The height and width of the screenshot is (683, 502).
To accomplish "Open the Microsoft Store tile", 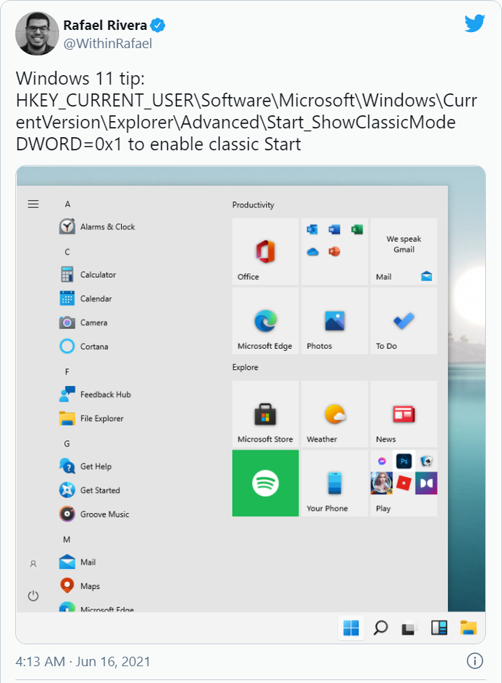I will click(x=266, y=414).
